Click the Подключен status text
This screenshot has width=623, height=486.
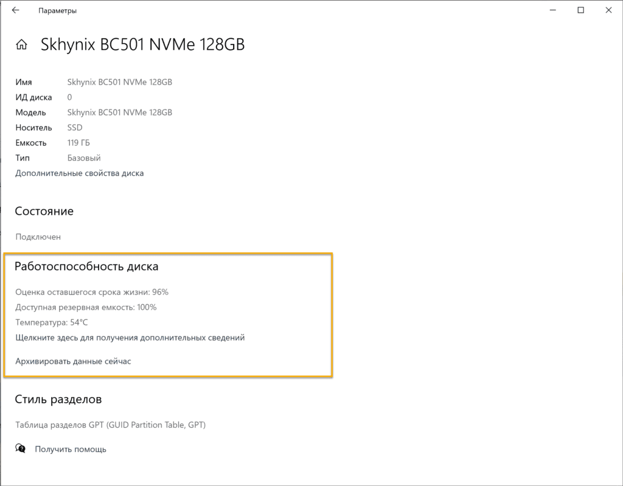tap(38, 237)
